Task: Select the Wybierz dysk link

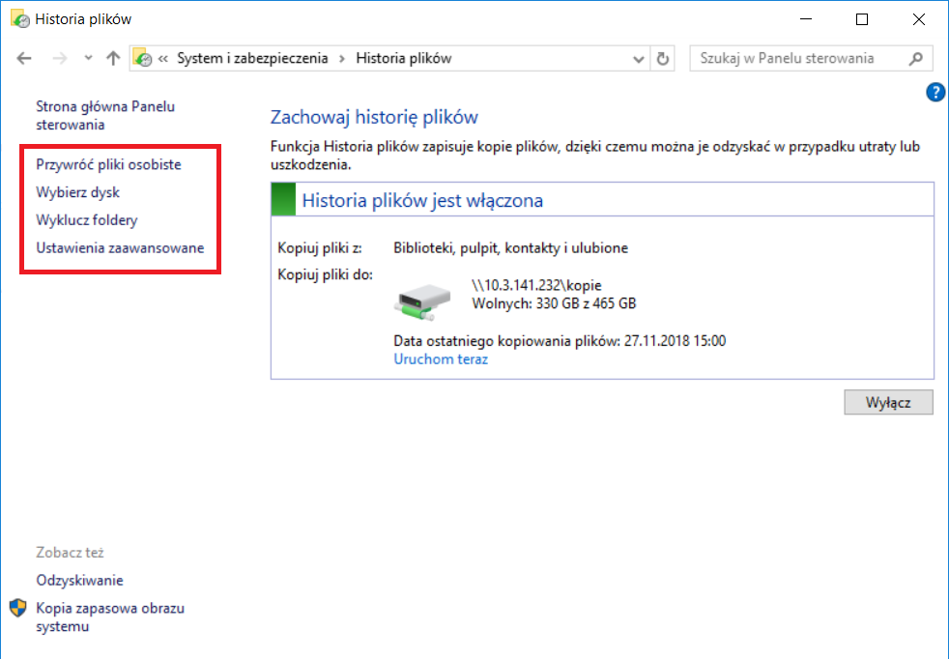Action: (77, 192)
